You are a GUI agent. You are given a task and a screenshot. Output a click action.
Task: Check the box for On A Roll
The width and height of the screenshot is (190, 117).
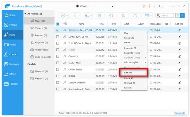click(58, 56)
